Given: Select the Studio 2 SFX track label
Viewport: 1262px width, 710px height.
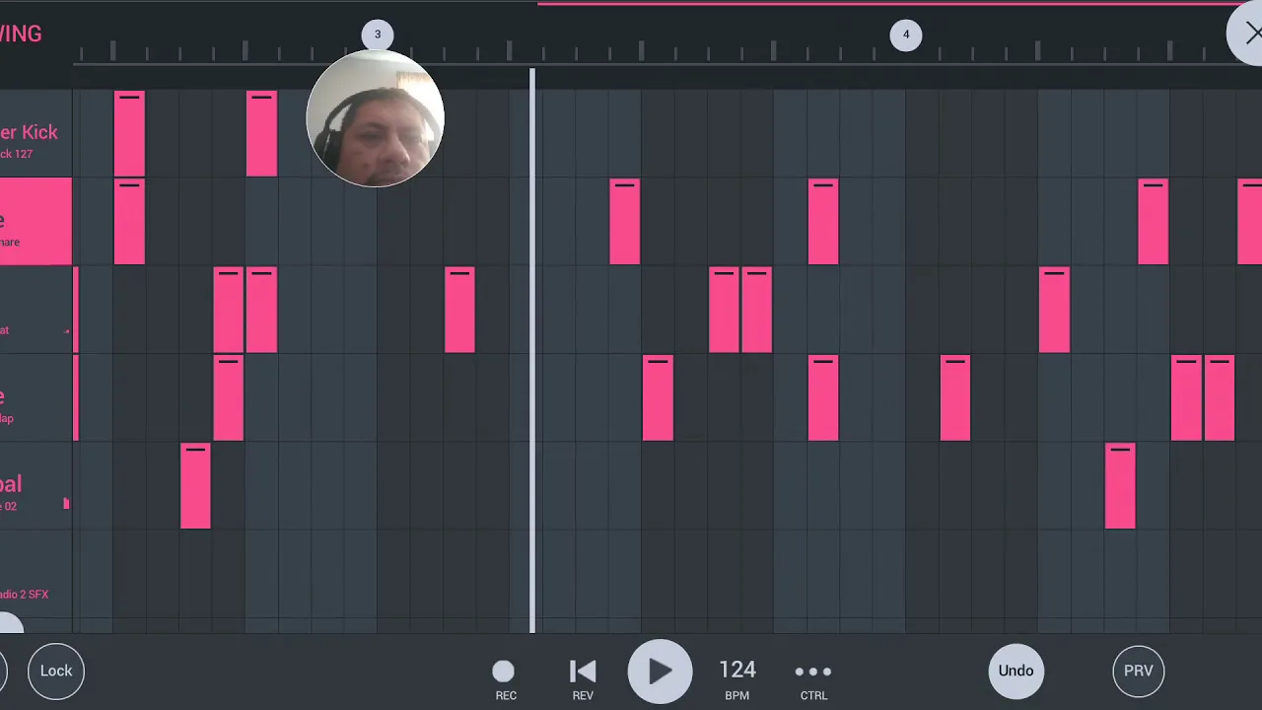Looking at the screenshot, I should [x=35, y=575].
